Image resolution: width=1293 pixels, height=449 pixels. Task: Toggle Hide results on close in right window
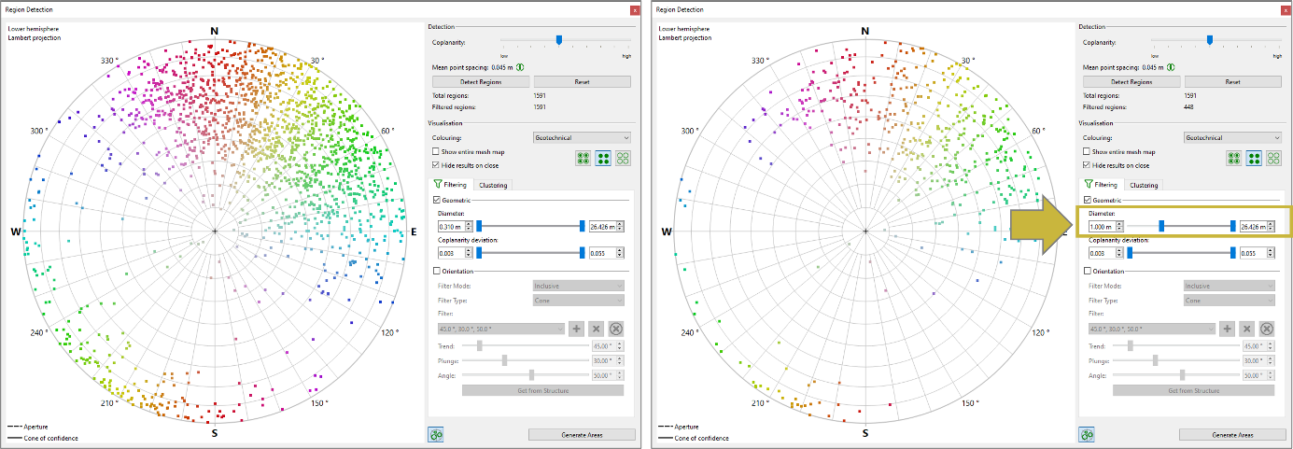tap(1087, 165)
